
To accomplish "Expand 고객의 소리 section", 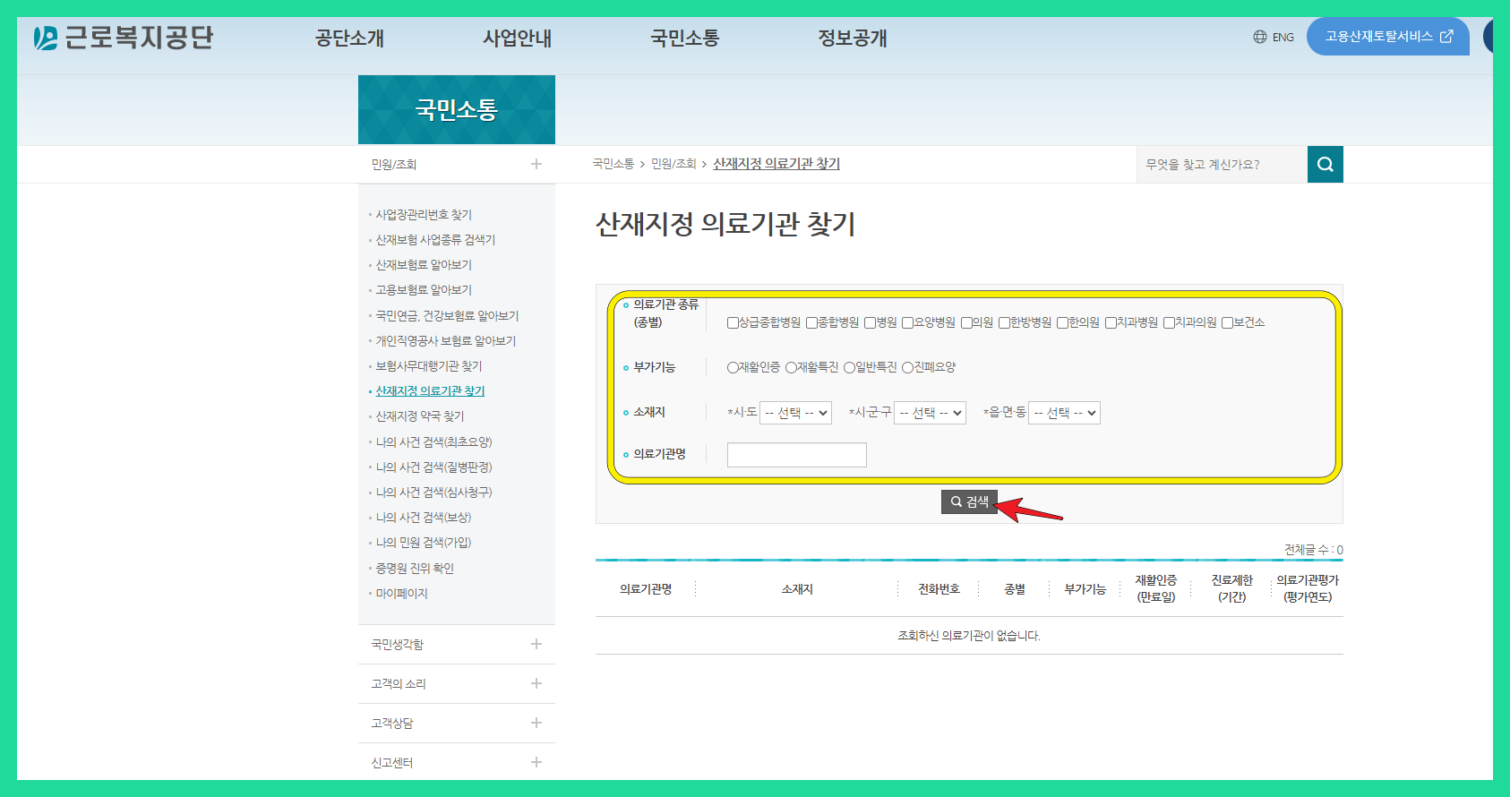I will click(457, 683).
